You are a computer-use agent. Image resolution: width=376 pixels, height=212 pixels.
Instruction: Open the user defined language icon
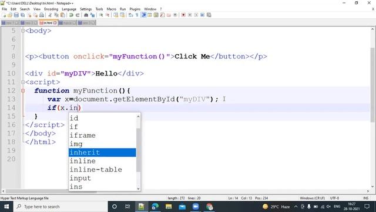pyautogui.click(x=150, y=15)
